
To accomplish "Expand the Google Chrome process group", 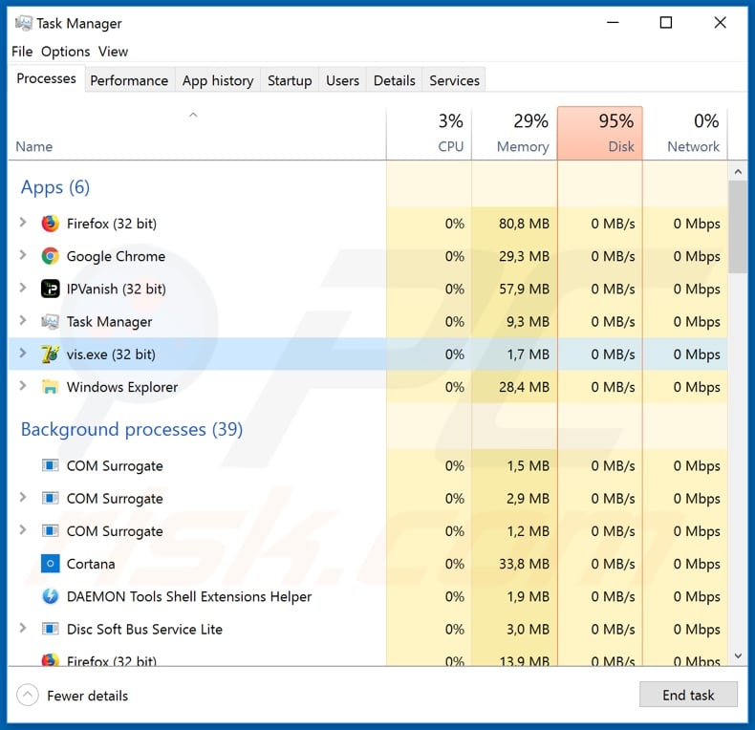I will click(22, 255).
